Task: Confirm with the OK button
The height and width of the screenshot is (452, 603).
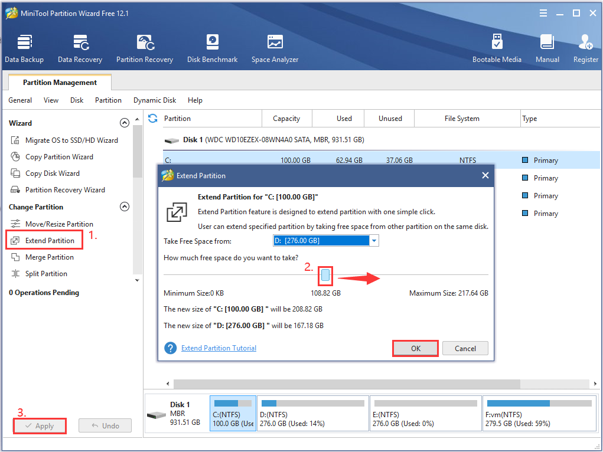Action: (415, 348)
